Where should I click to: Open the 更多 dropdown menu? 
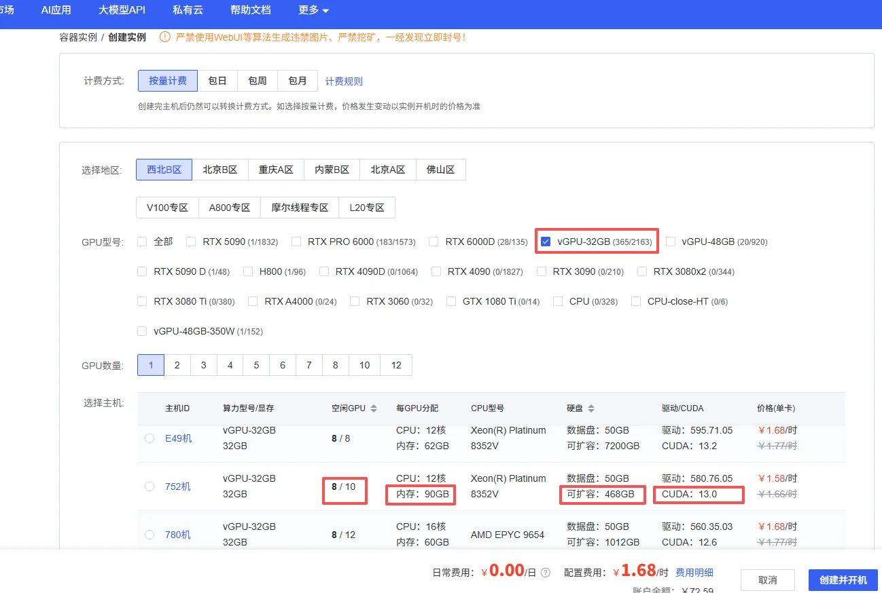coord(313,10)
